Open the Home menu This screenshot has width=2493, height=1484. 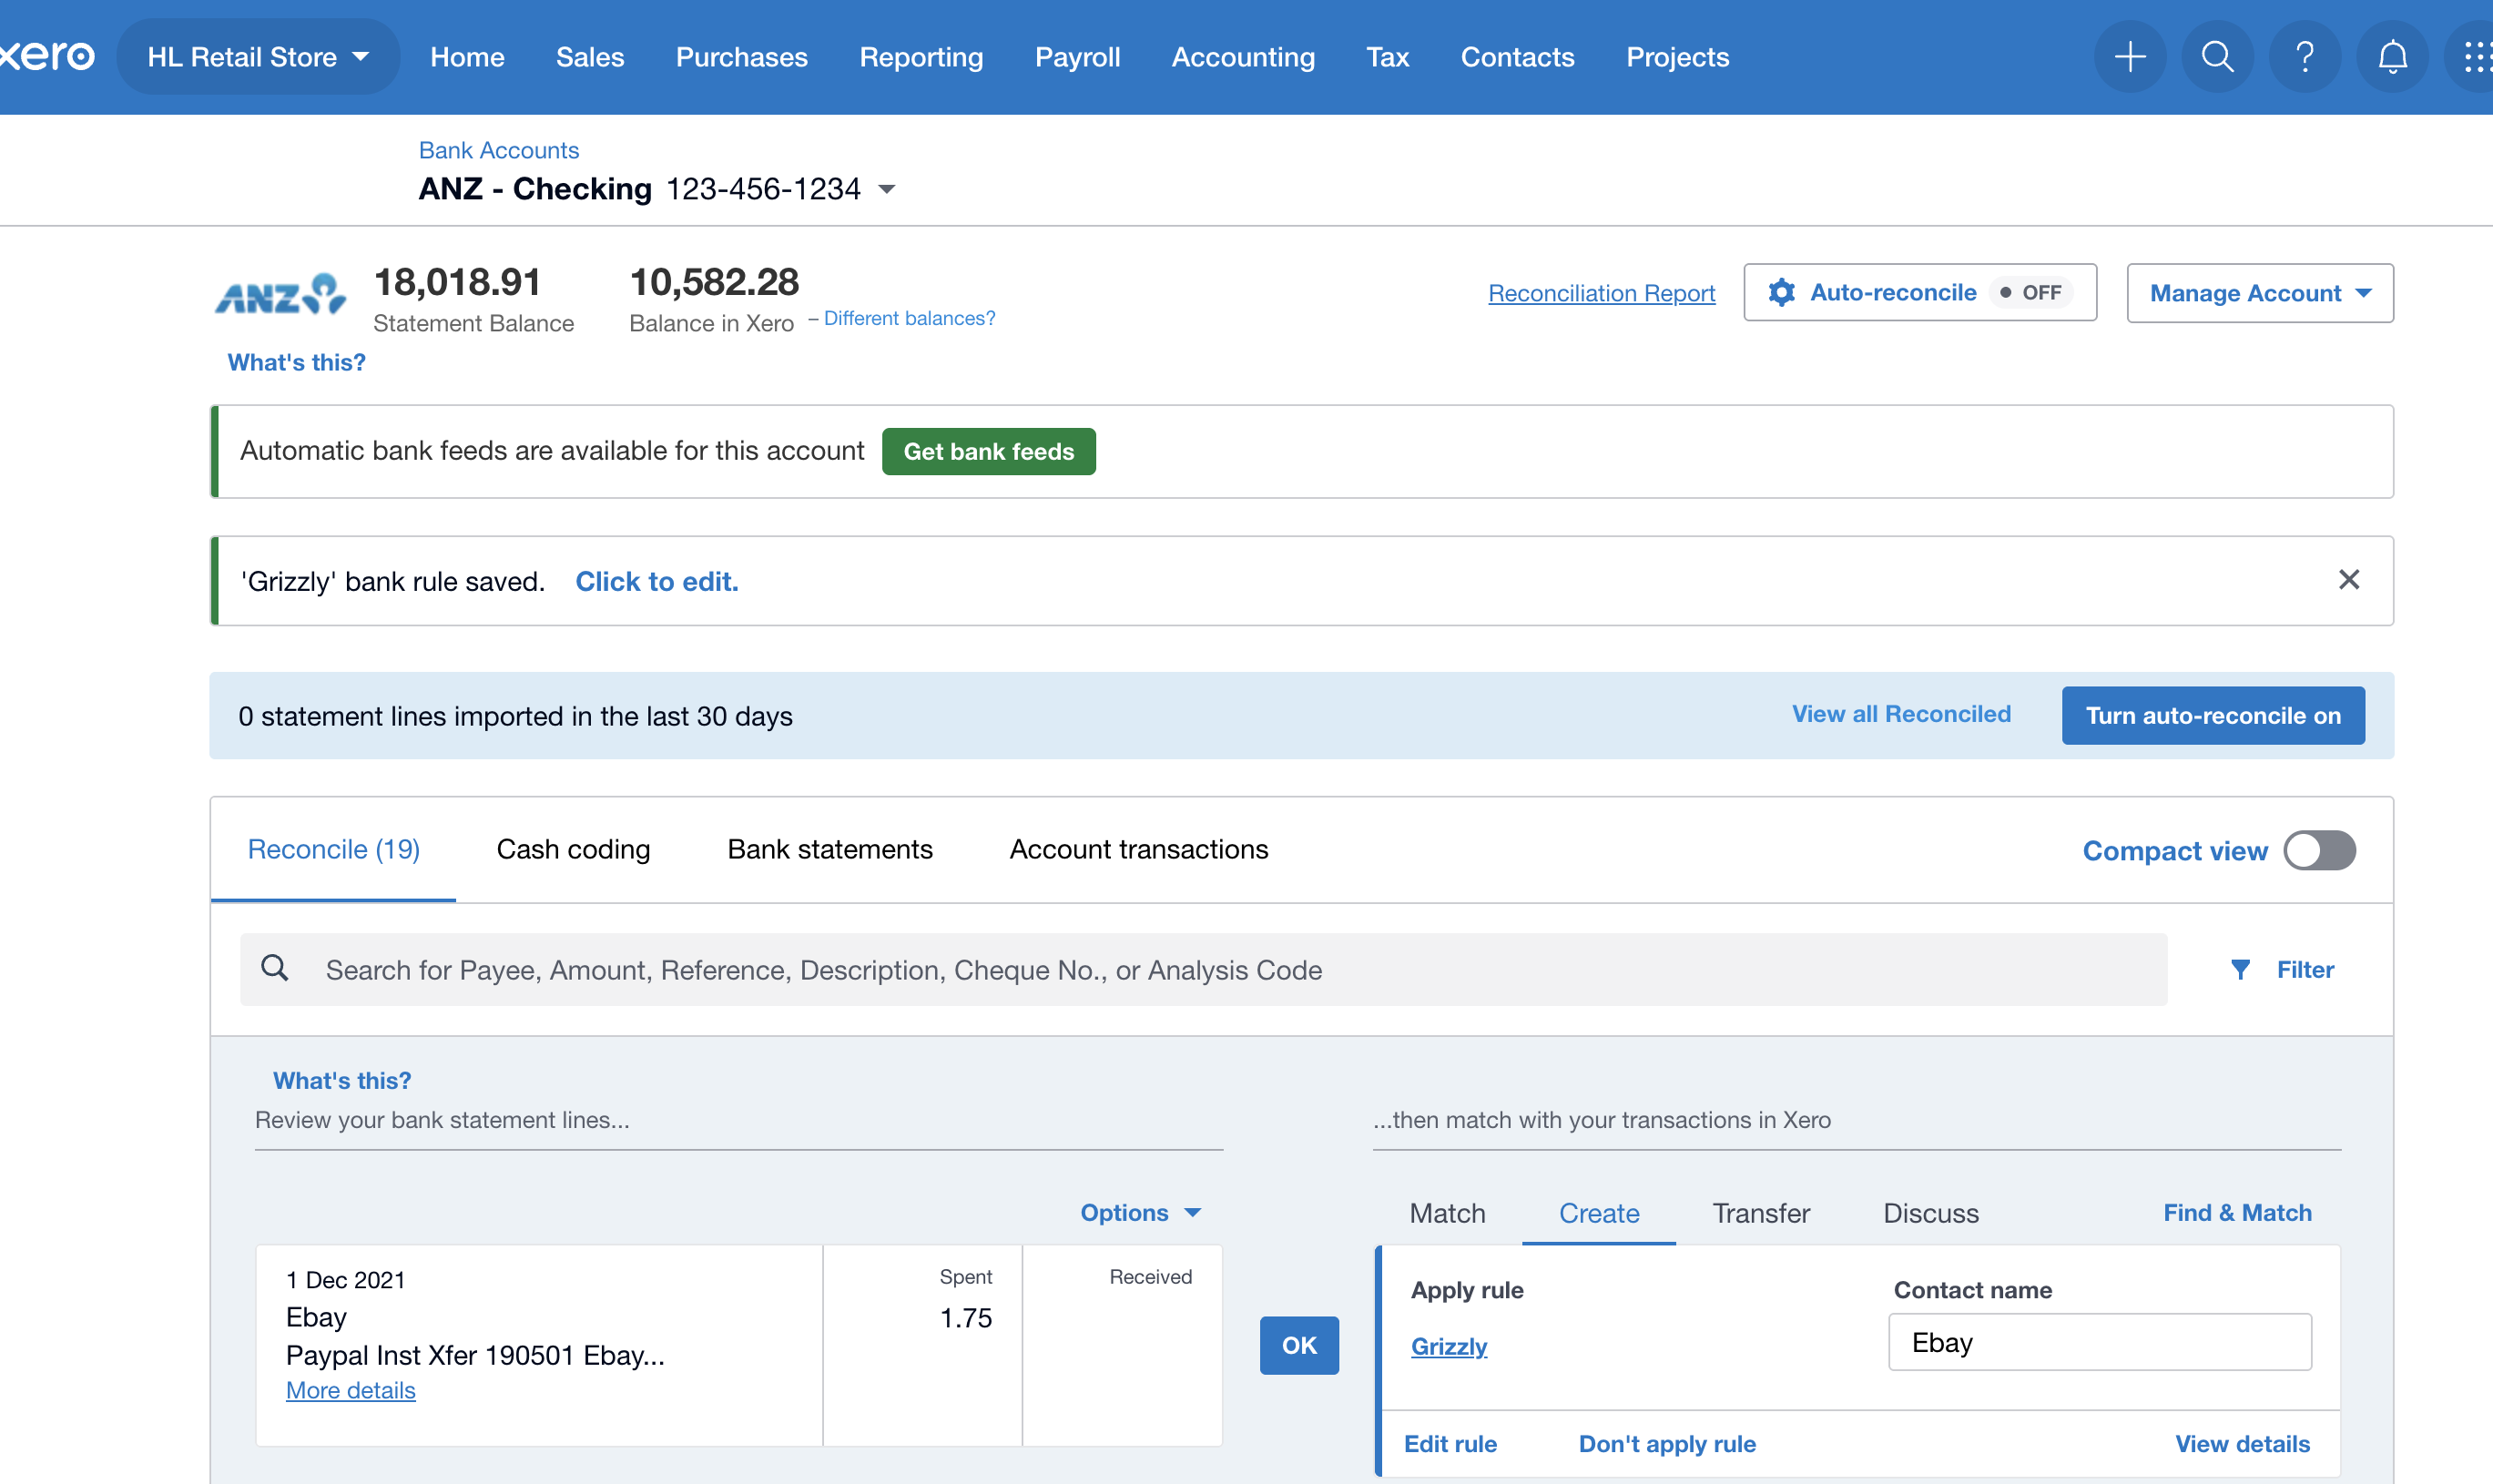[467, 57]
